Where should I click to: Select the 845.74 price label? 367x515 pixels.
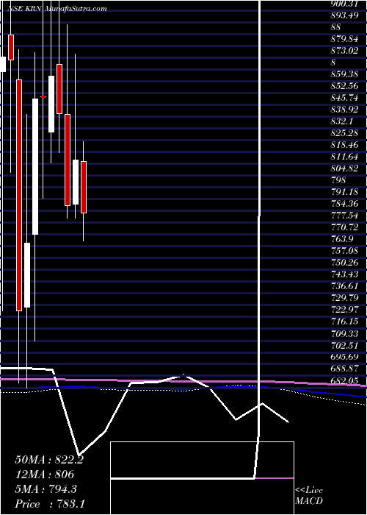[x=345, y=98]
